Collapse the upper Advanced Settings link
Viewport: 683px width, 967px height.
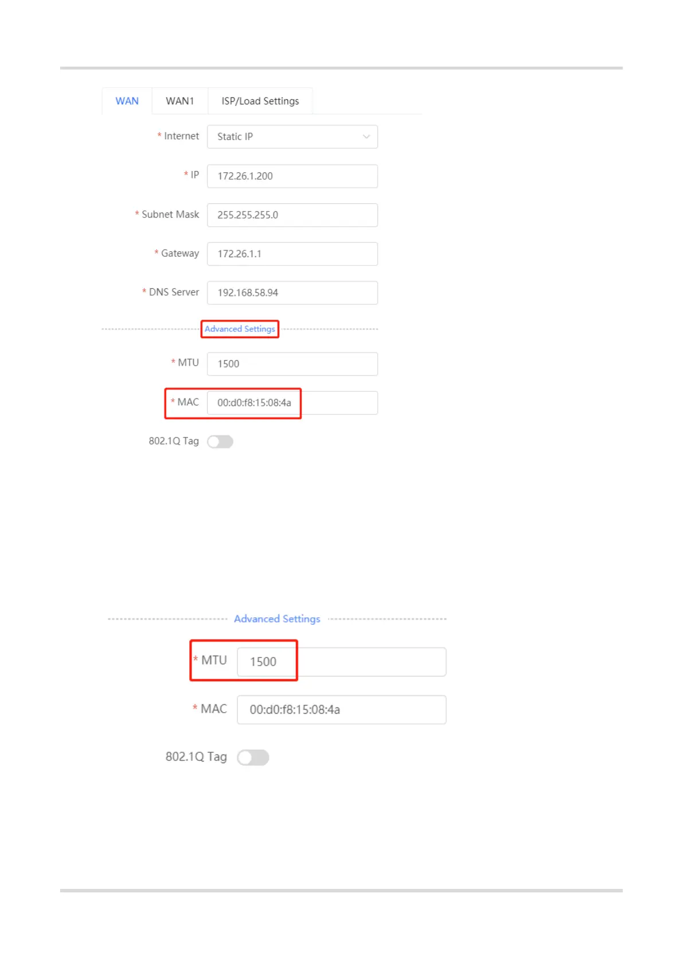[240, 329]
